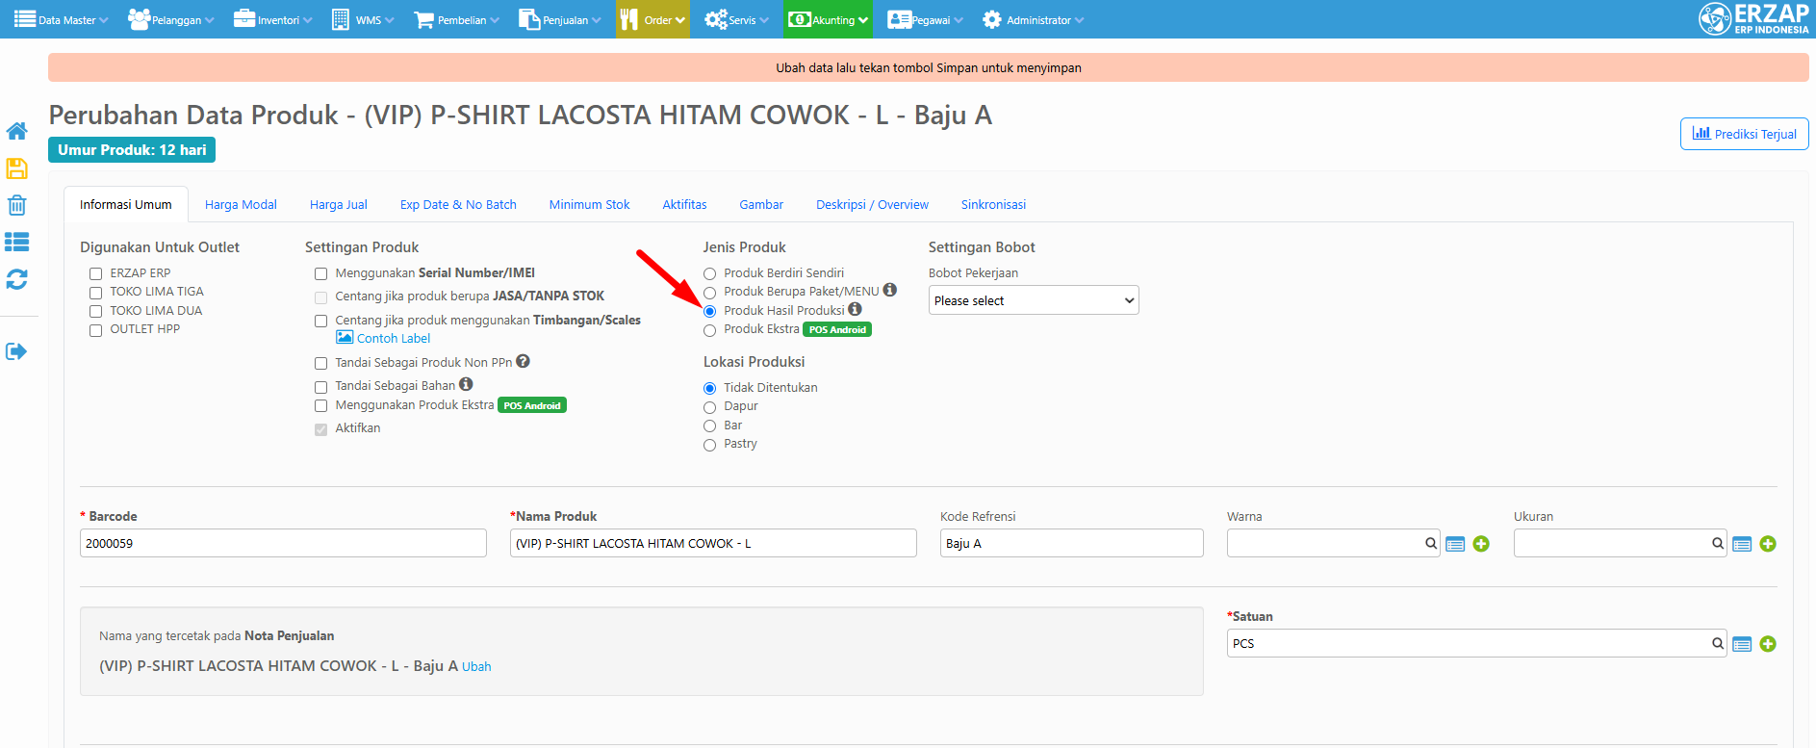
Task: Click the save floppy disk sidebar icon
Action: click(x=16, y=168)
